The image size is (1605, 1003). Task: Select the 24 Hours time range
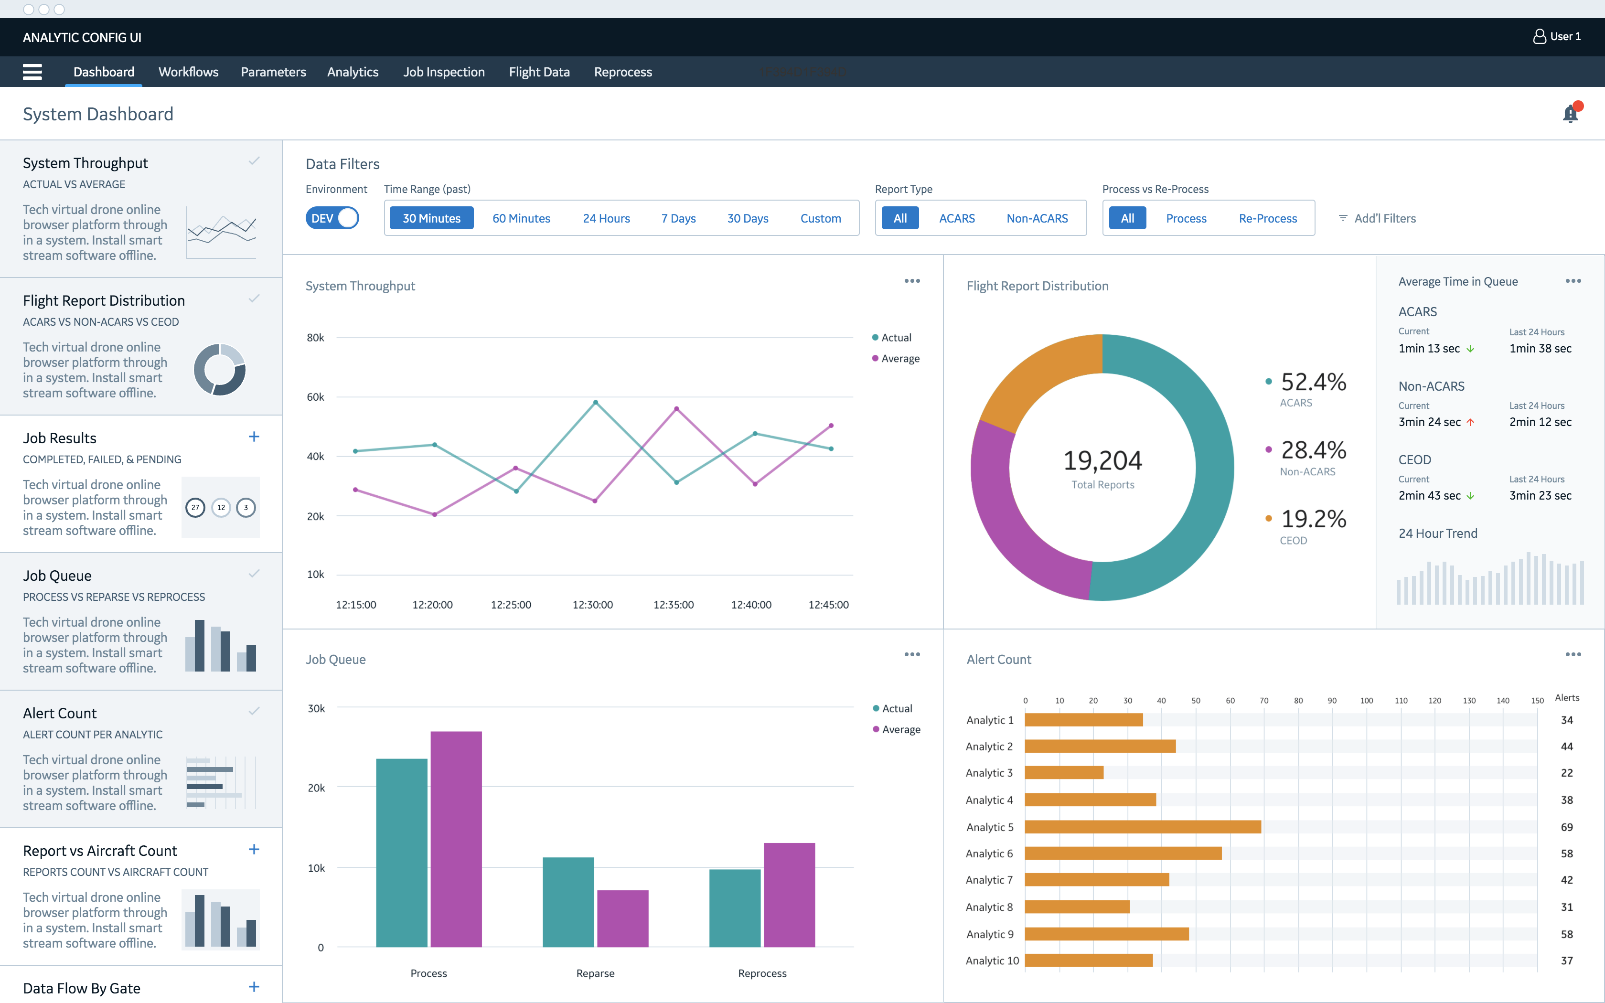pos(606,218)
